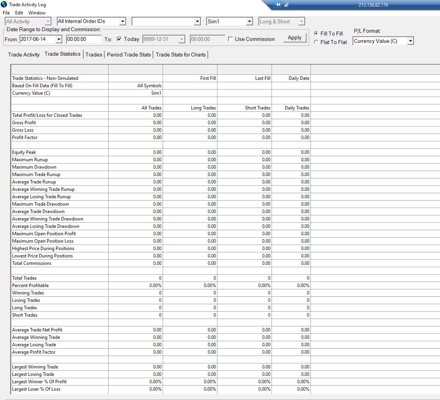Expand the Long & Short dropdown
Screen dimensions: 440x400
(x=302, y=21)
